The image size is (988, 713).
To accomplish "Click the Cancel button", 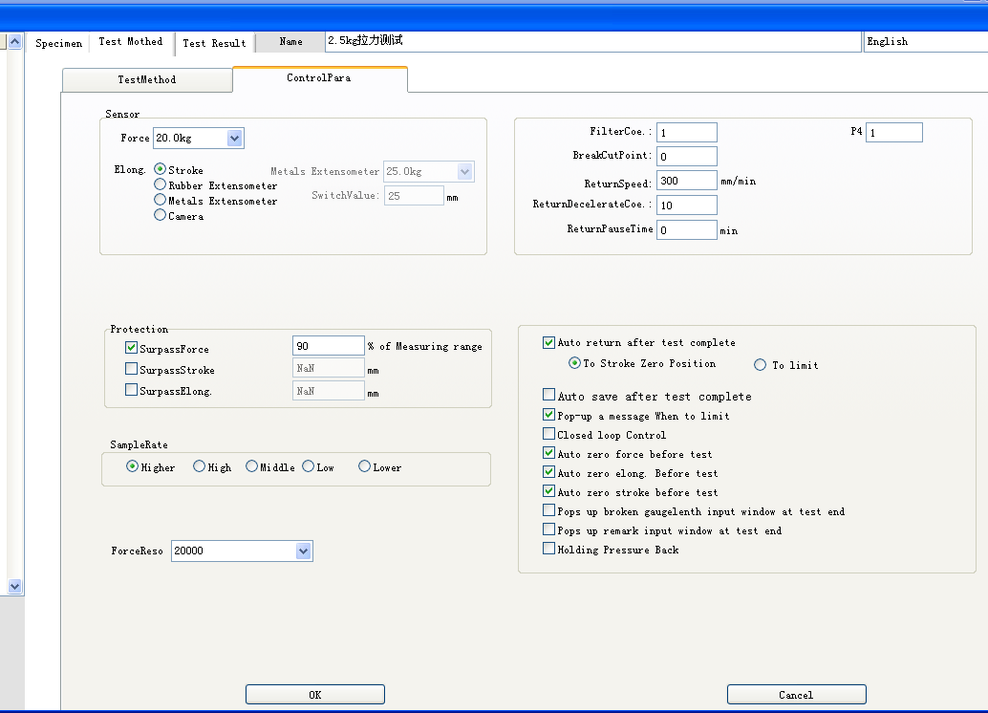I will click(x=796, y=695).
